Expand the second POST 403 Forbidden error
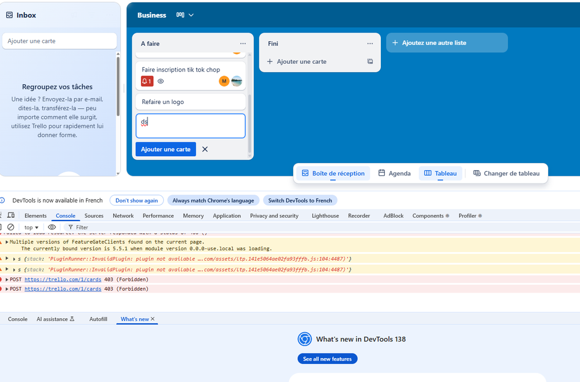This screenshot has width=580, height=382. 6,289
